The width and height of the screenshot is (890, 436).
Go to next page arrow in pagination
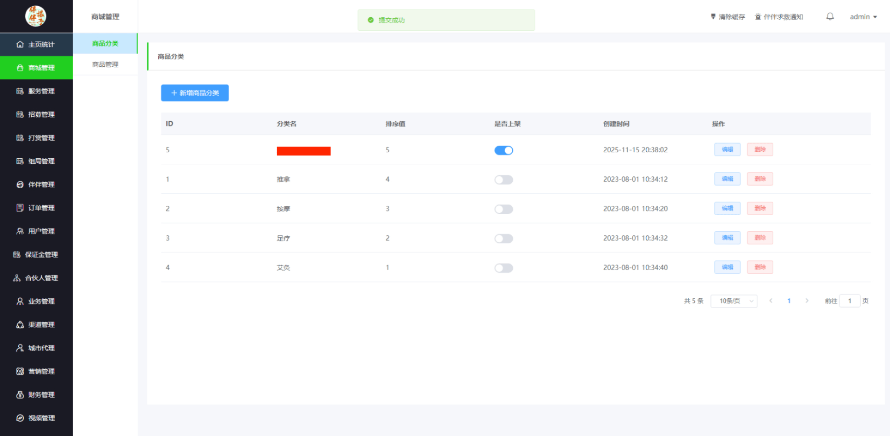click(x=807, y=301)
